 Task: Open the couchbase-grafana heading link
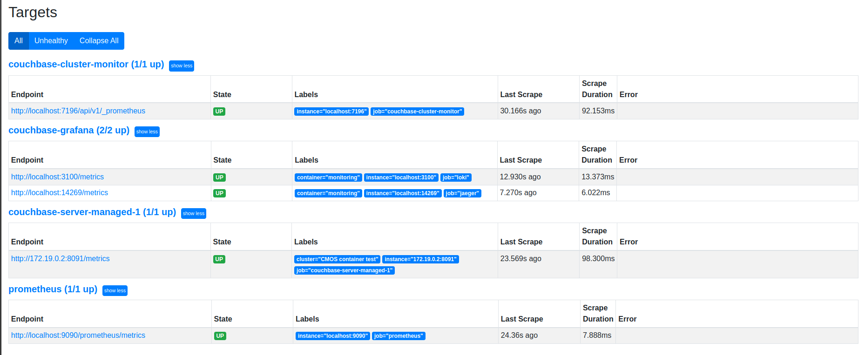69,131
